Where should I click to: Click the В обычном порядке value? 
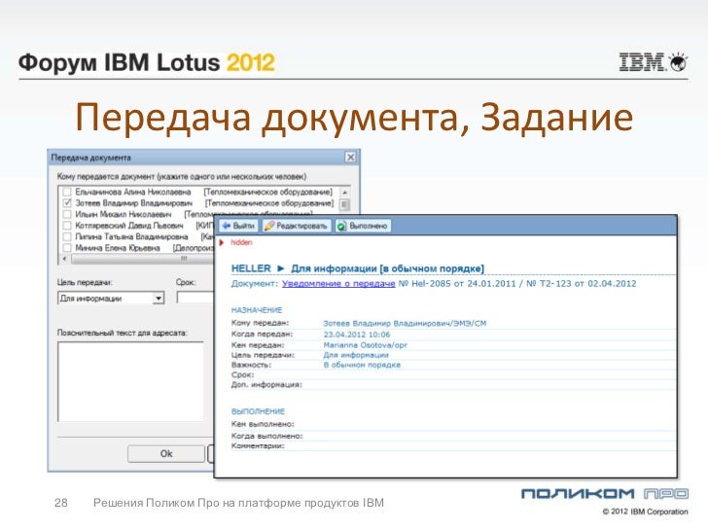coord(362,365)
